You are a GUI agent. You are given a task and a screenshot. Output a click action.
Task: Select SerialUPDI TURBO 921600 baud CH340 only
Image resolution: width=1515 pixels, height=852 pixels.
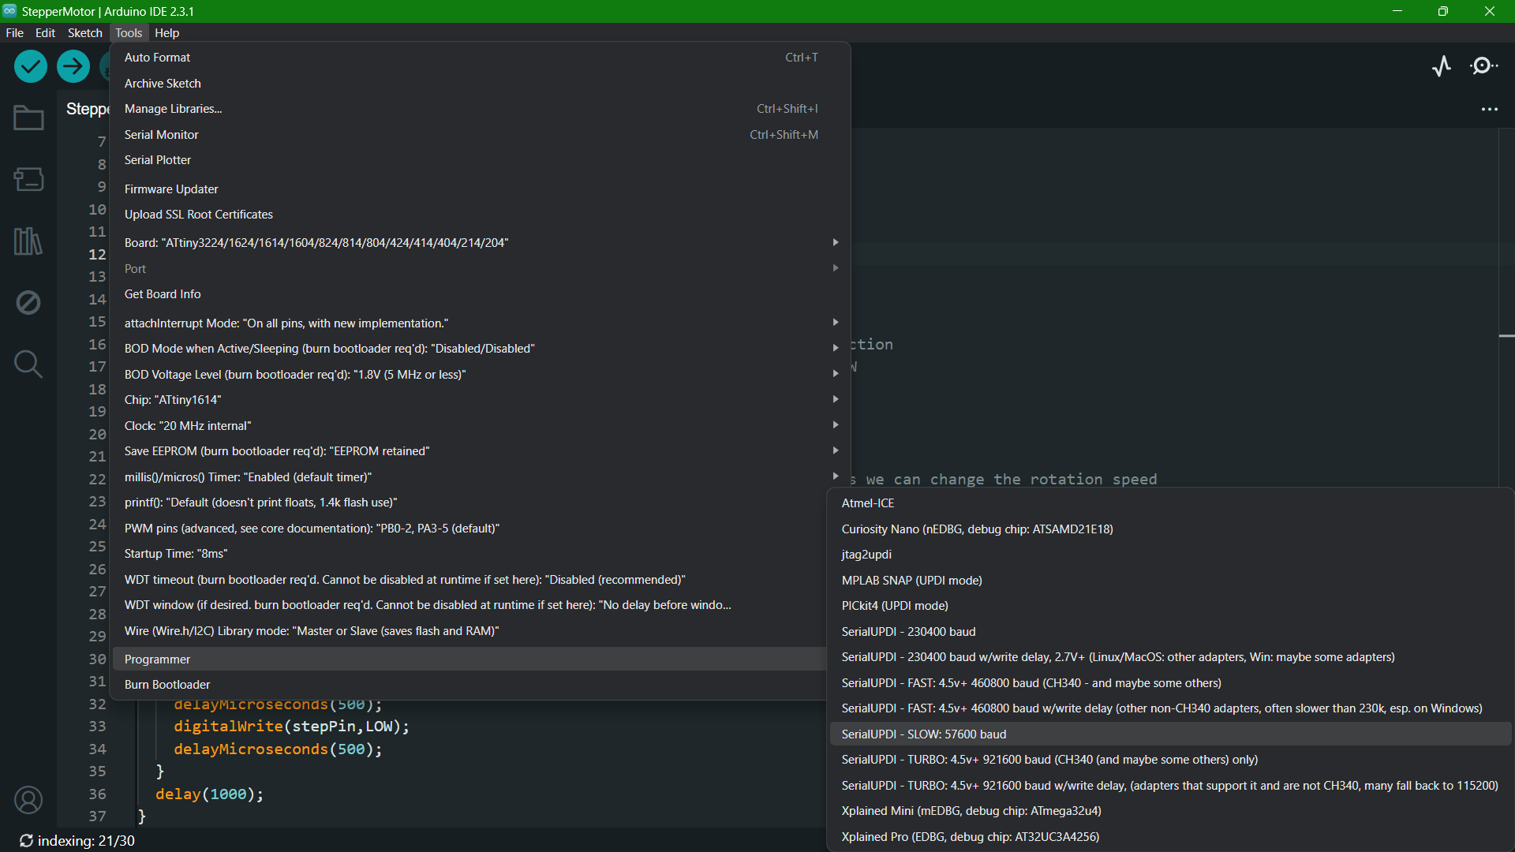coord(1171,760)
